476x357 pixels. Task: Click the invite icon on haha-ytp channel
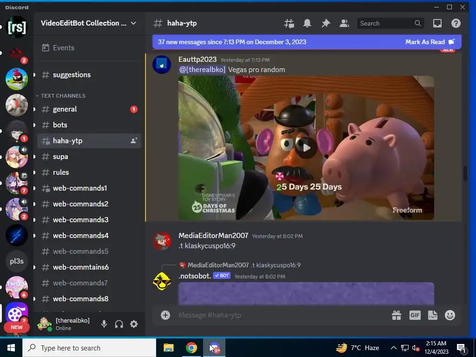click(x=133, y=140)
